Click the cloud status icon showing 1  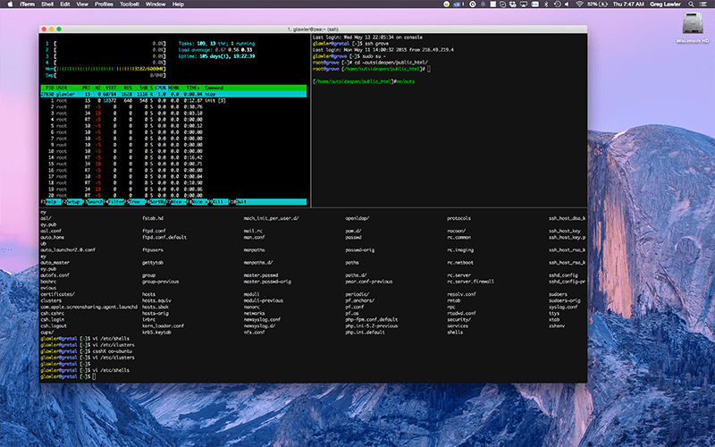[458, 4]
